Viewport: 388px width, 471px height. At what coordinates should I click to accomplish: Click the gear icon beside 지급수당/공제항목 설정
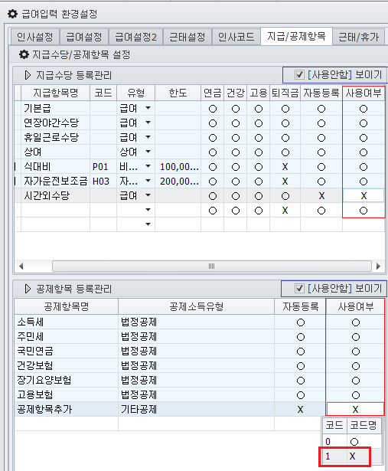point(24,54)
